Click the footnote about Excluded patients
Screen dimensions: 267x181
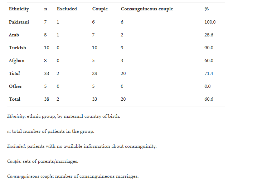click(x=82, y=146)
